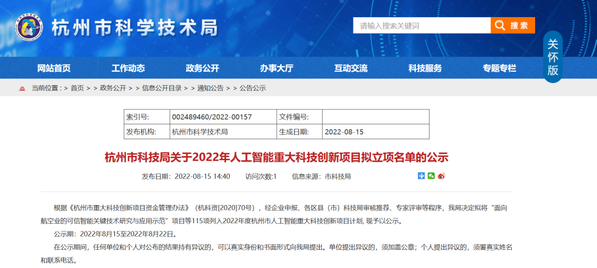Open the 工作动态 menu
The width and height of the screenshot is (597, 268).
(128, 68)
